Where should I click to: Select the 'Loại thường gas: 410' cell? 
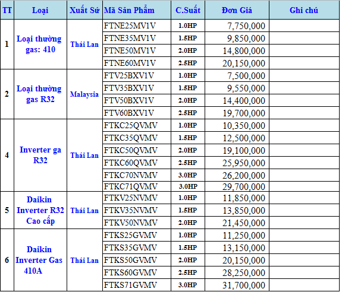(x=40, y=44)
